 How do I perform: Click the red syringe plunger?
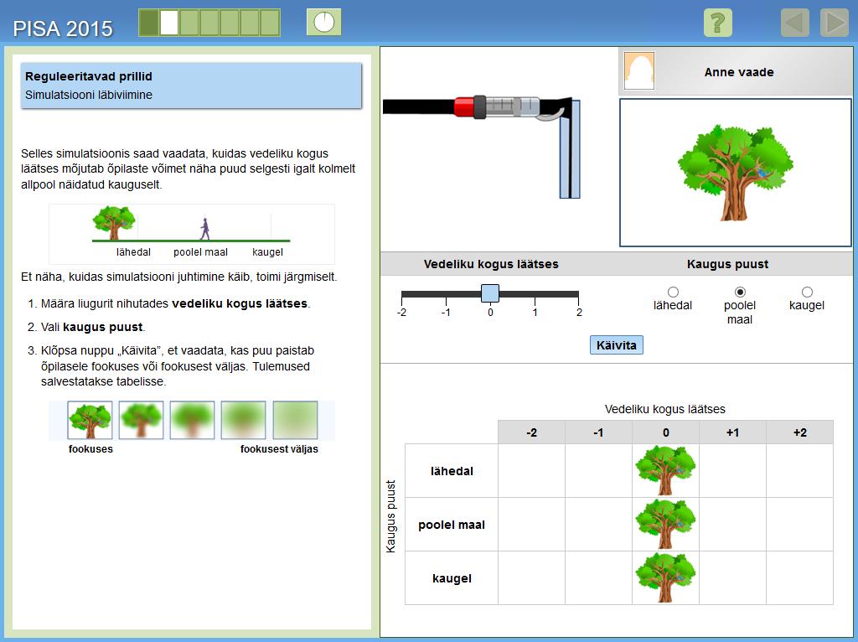pyautogui.click(x=464, y=106)
